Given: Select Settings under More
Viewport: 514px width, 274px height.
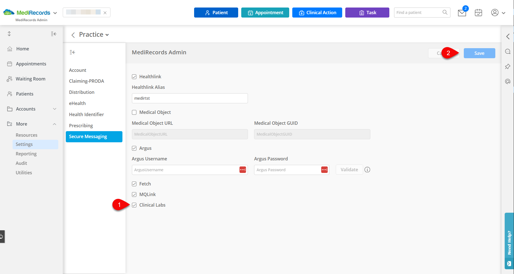Looking at the screenshot, I should click(x=35, y=144).
